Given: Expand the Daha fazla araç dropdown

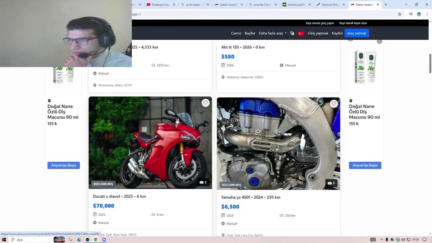Looking at the screenshot, I should (273, 33).
